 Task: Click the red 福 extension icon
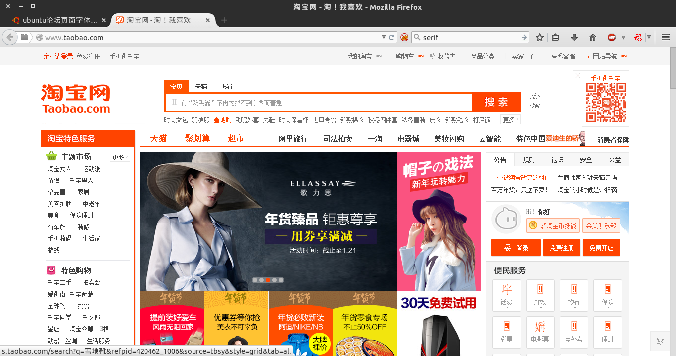coord(638,37)
